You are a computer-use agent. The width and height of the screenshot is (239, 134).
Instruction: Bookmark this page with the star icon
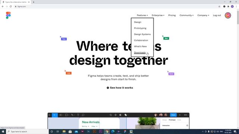point(219,7)
